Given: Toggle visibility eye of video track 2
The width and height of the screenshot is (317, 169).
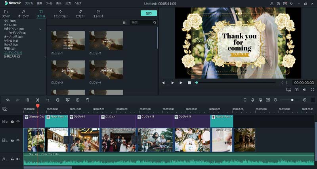Looking at the screenshot, I should tap(18, 121).
